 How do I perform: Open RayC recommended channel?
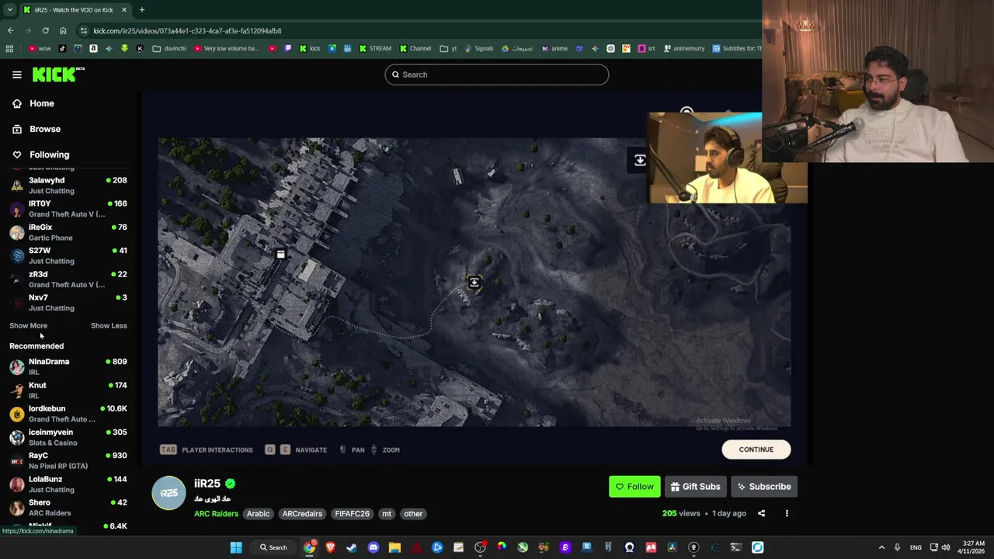(x=68, y=460)
